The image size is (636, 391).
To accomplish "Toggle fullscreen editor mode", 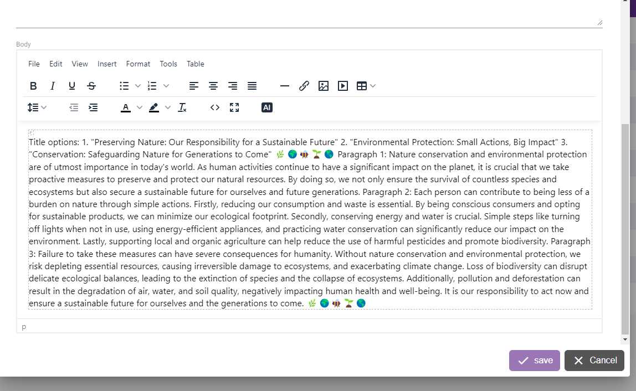I will (234, 107).
